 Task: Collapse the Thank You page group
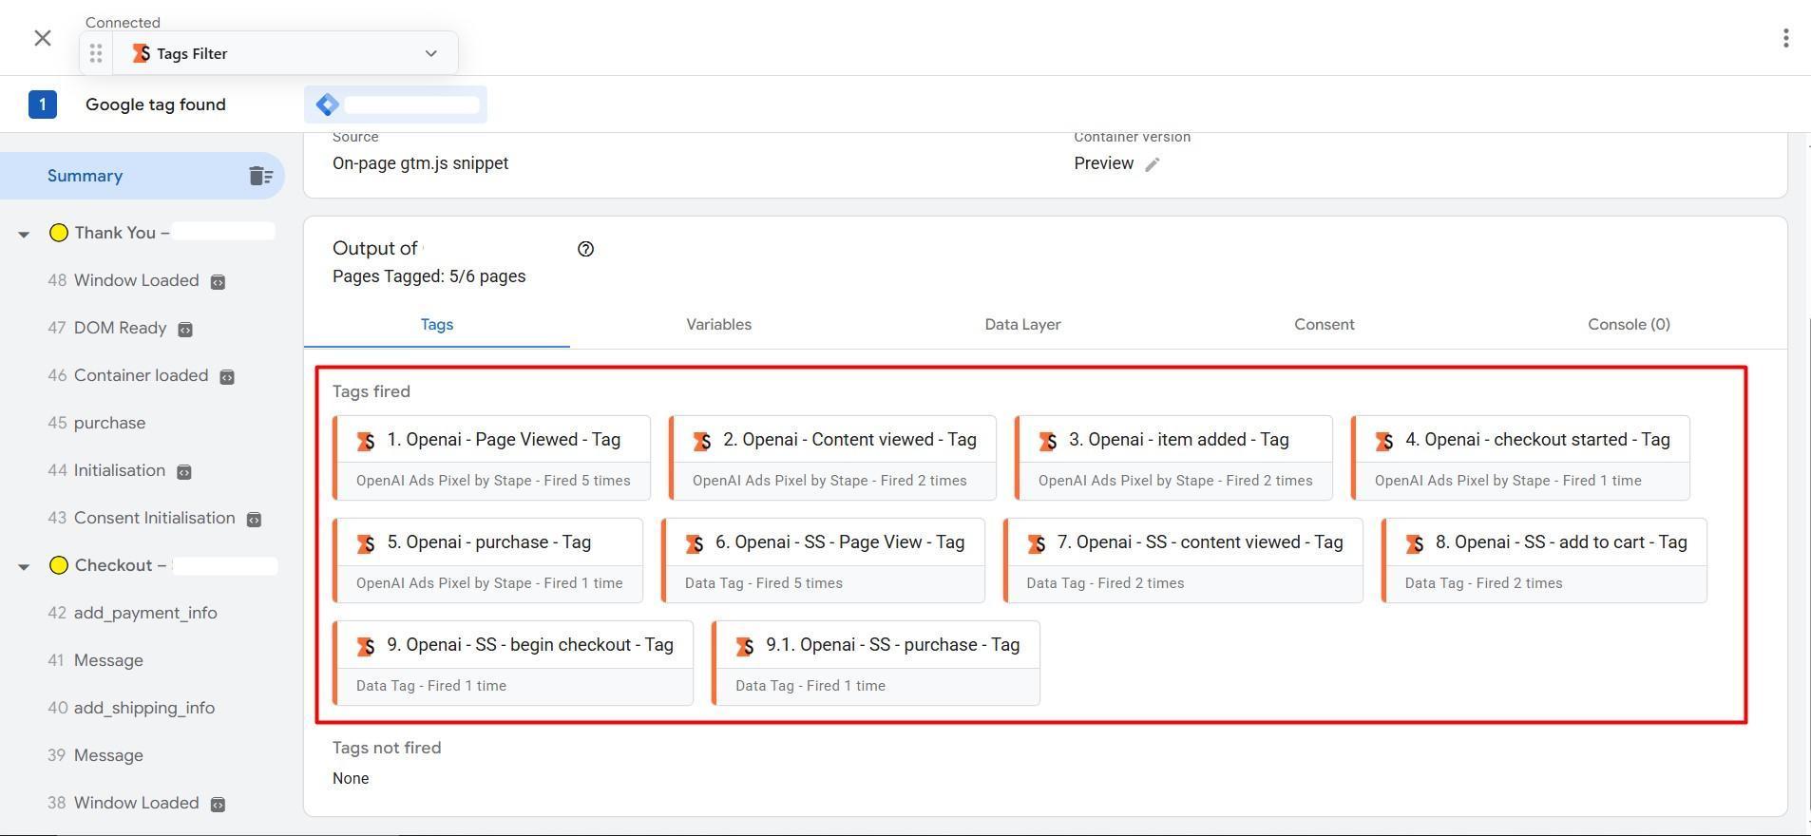(x=24, y=234)
